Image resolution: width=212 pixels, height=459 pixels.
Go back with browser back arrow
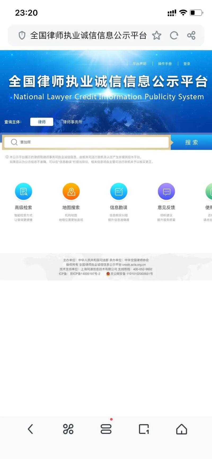click(30, 429)
